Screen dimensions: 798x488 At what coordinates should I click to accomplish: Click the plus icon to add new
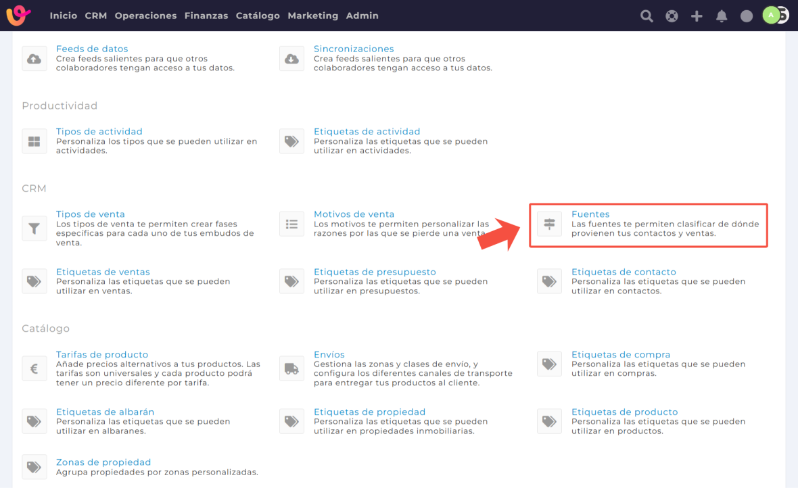click(697, 16)
